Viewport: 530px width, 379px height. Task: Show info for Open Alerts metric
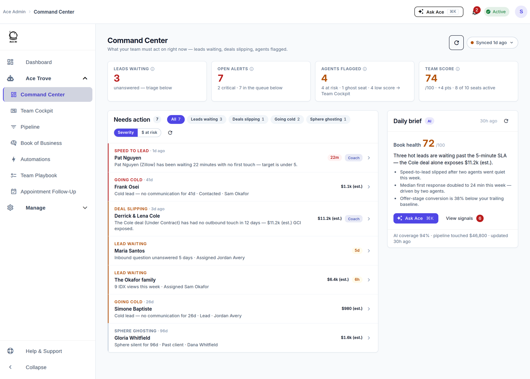252,69
